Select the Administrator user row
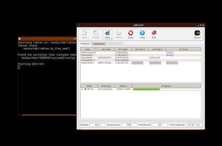The image size is (222, 146). [x=141, y=52]
